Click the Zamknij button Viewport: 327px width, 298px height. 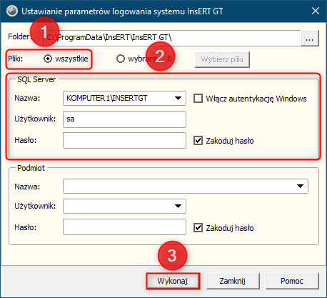233,281
